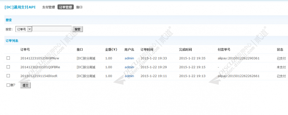Click the 未支付 status cell
The width and height of the screenshot is (288, 115).
pos(281,67)
